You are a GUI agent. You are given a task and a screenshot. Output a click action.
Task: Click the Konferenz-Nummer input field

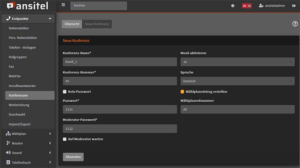(x=120, y=81)
